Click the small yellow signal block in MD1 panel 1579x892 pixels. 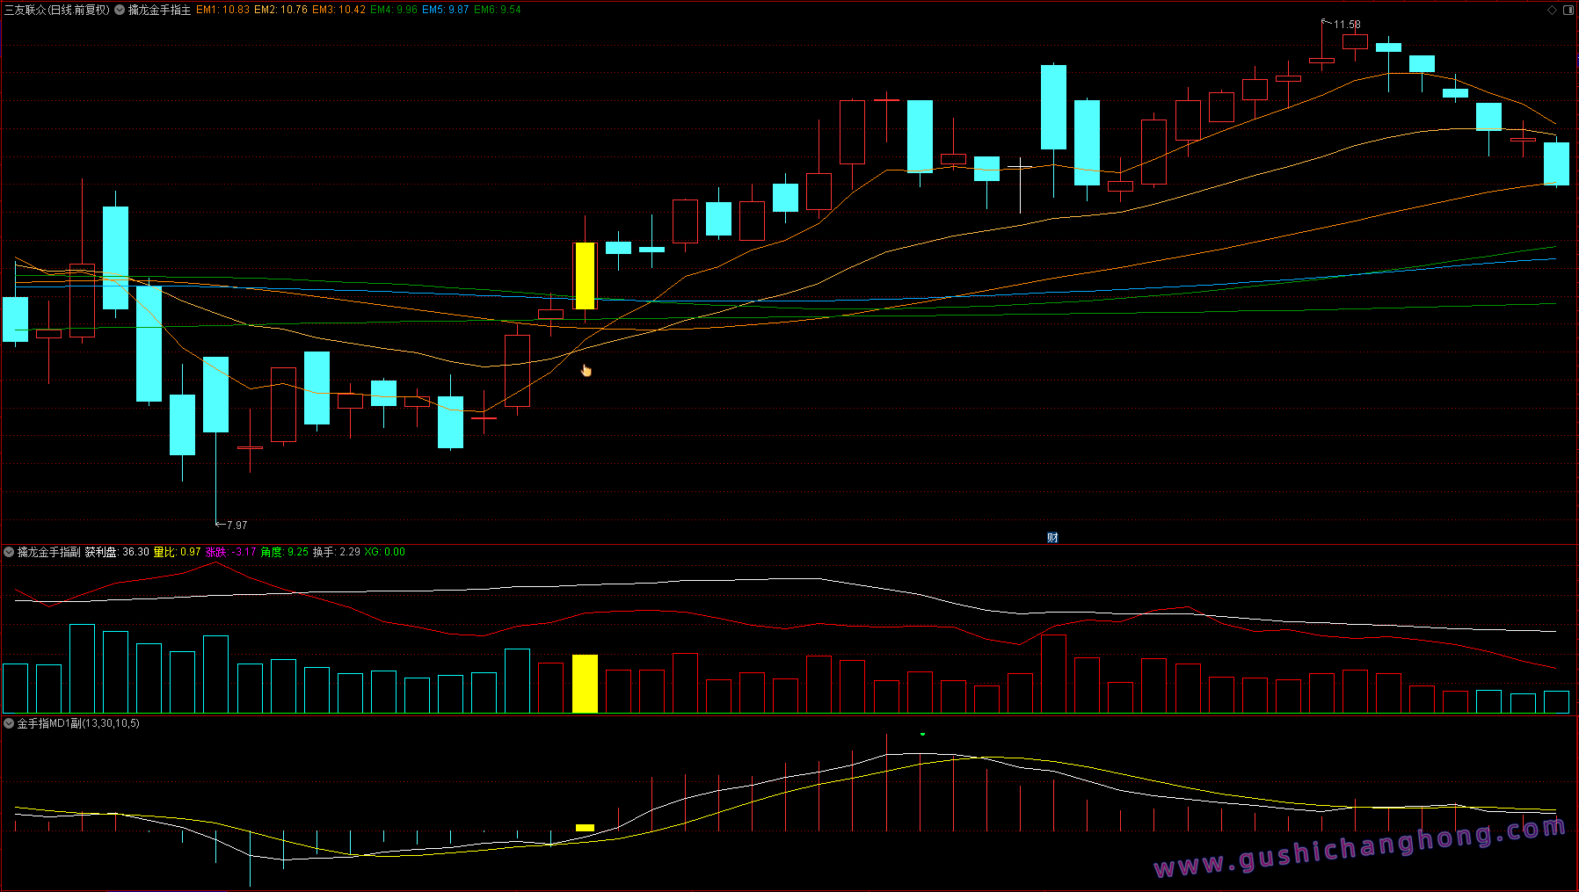[585, 827]
